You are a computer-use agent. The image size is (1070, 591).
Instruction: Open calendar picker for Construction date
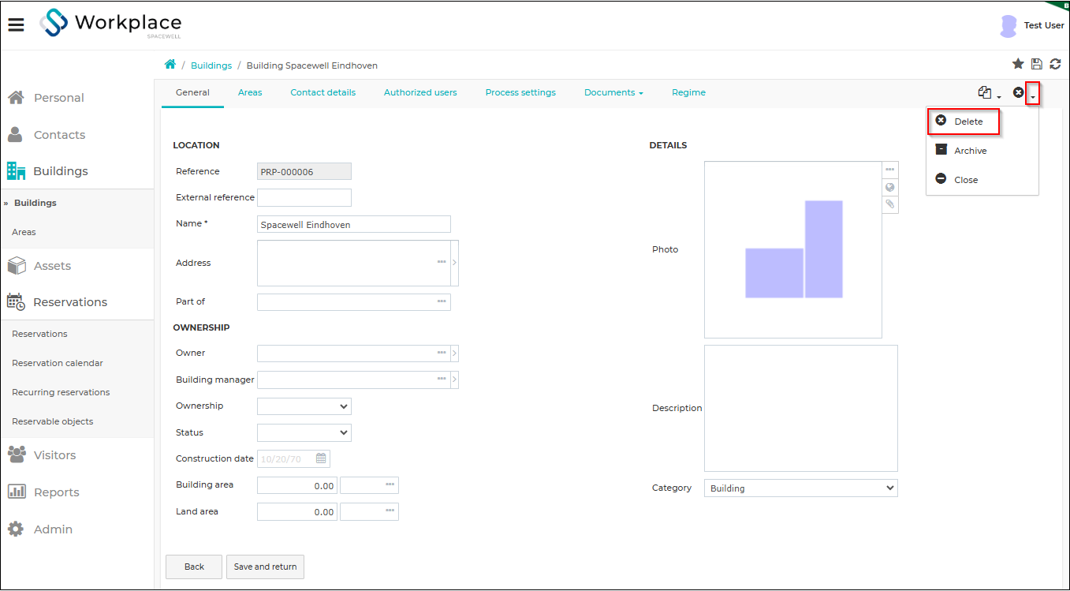tap(321, 458)
